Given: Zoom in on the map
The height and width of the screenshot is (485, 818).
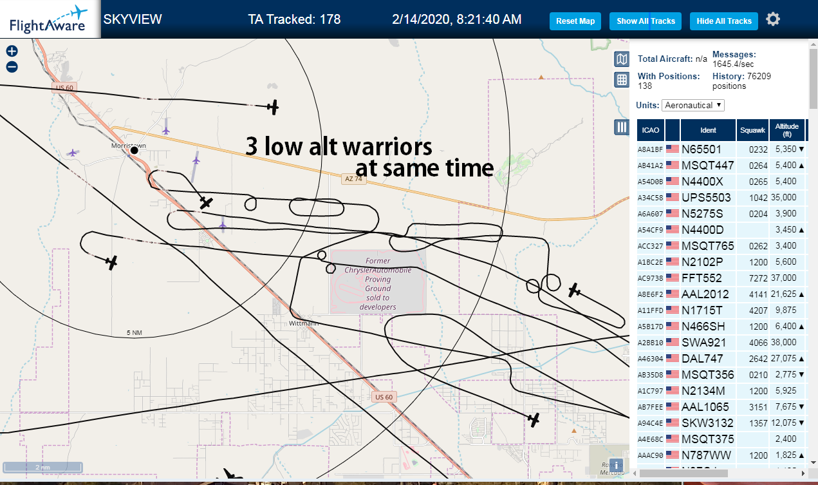Looking at the screenshot, I should point(12,52).
